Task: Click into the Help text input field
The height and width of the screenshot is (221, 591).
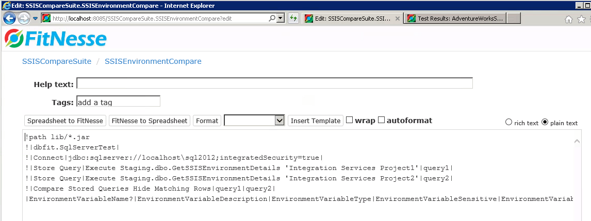Action: [x=274, y=83]
